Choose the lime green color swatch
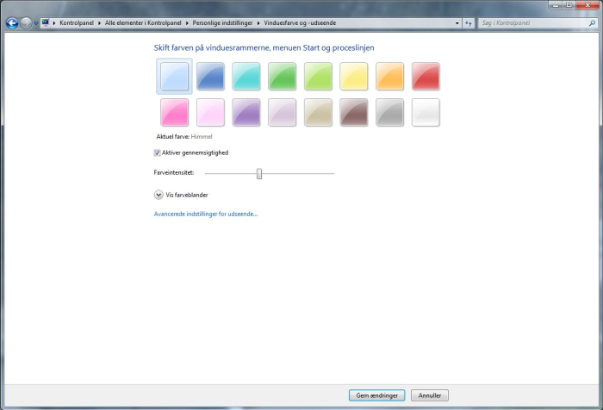 pyautogui.click(x=318, y=76)
